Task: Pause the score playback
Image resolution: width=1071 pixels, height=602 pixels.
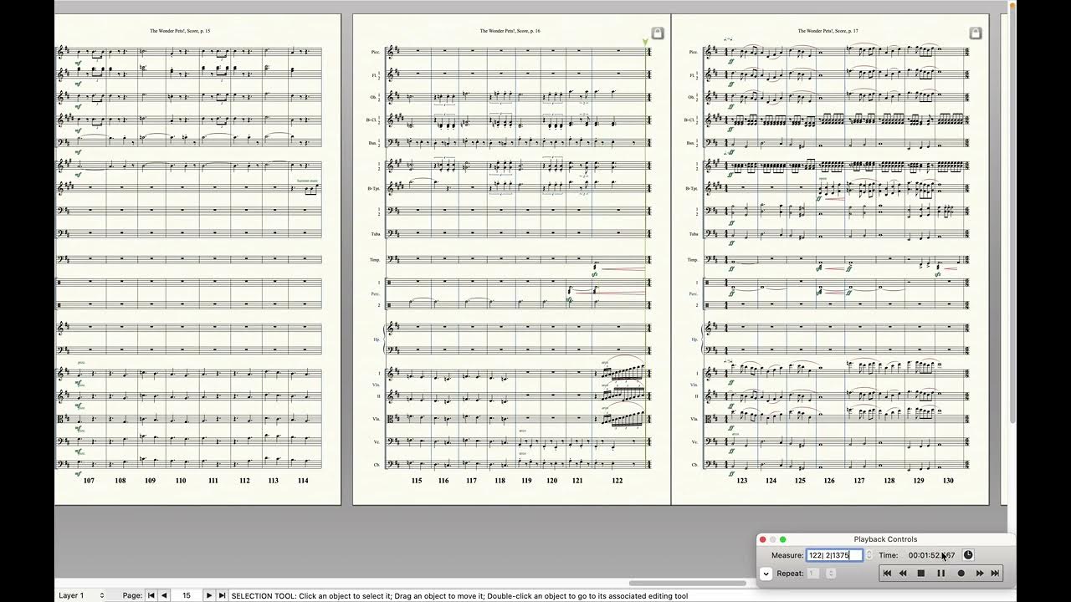Action: [940, 574]
